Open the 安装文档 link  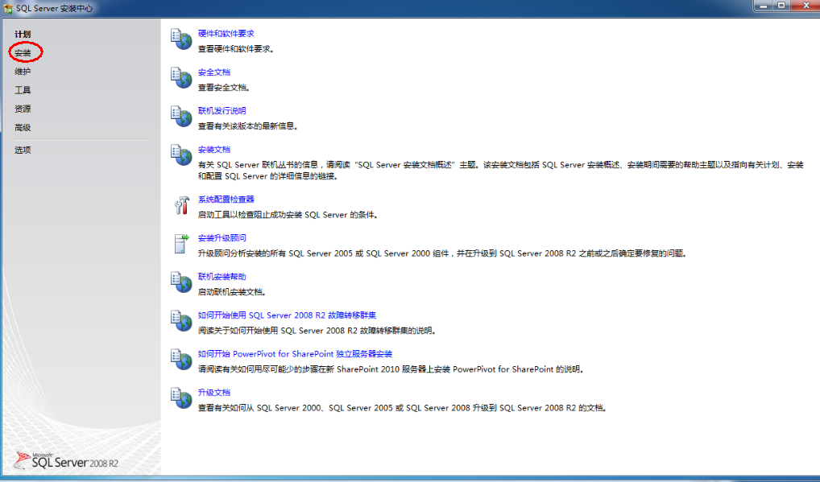[214, 150]
